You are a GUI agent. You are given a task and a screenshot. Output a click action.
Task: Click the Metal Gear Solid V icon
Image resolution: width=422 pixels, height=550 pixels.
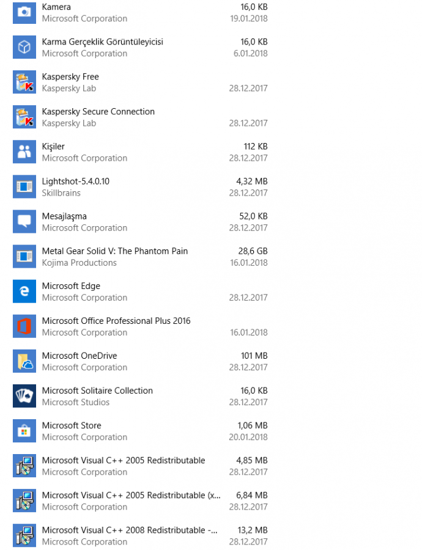(24, 257)
